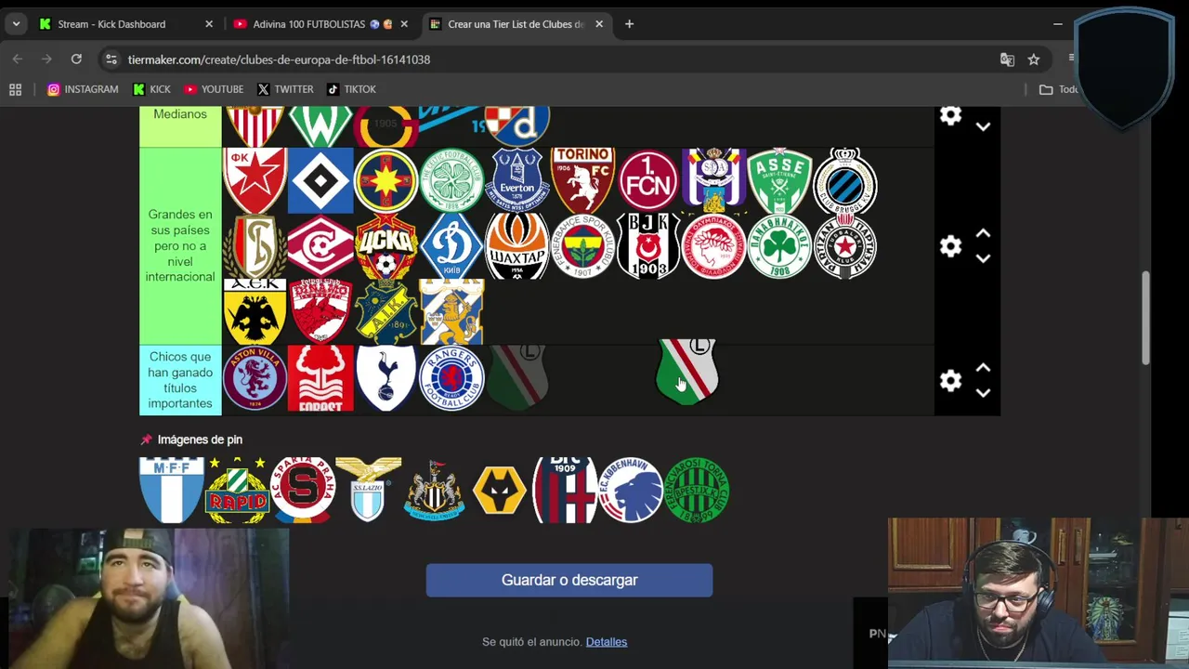Viewport: 1189px width, 669px height.
Task: Open the YOUTUBE bookmark
Action: (x=214, y=89)
